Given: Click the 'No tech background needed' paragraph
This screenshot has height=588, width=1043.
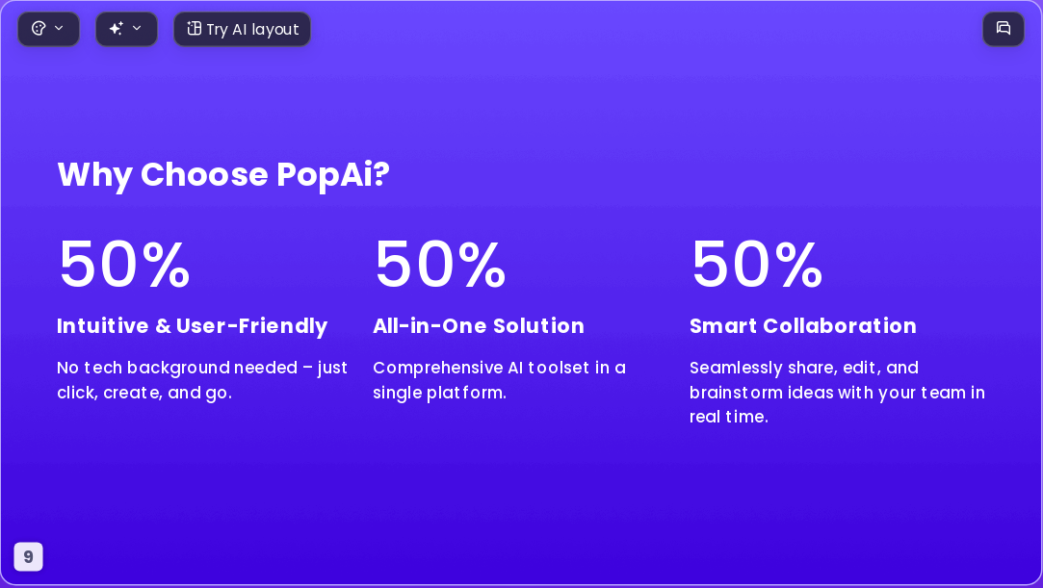Looking at the screenshot, I should [x=202, y=380].
